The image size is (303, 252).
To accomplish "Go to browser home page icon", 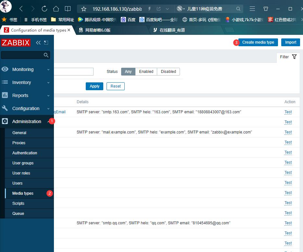I will tap(56, 9).
